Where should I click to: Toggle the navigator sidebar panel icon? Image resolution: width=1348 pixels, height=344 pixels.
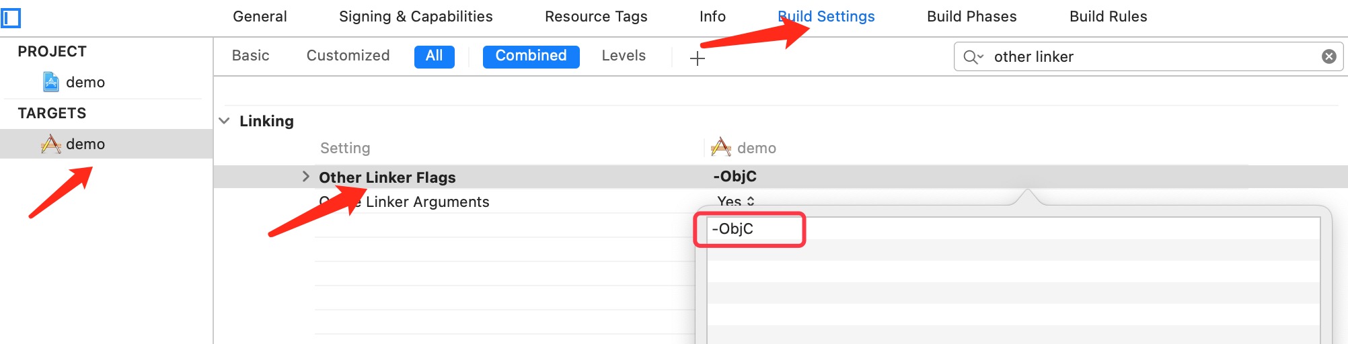coord(11,17)
